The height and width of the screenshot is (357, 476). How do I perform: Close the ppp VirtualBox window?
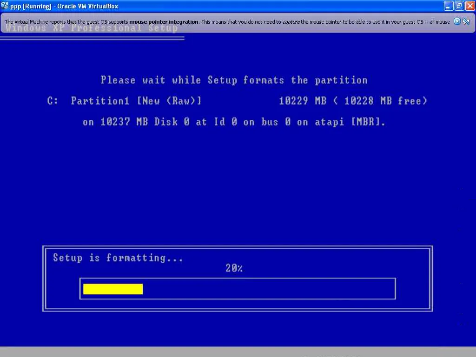click(470, 6)
